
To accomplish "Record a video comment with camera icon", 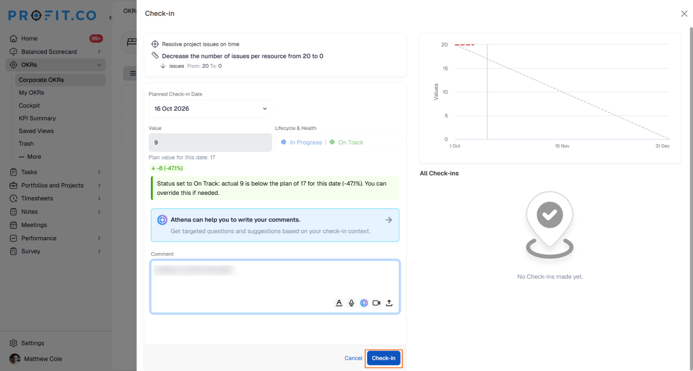I will (x=376, y=303).
